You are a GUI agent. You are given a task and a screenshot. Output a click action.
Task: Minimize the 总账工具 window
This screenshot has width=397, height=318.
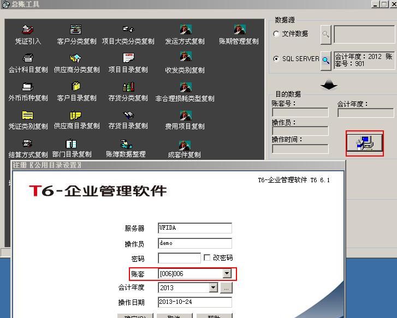click(375, 4)
